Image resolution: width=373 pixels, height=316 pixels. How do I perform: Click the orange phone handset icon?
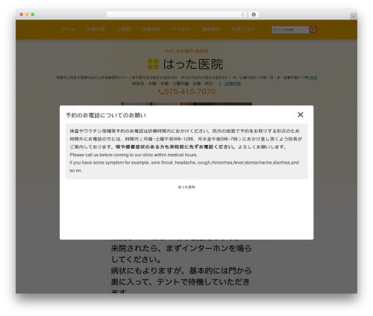click(161, 92)
